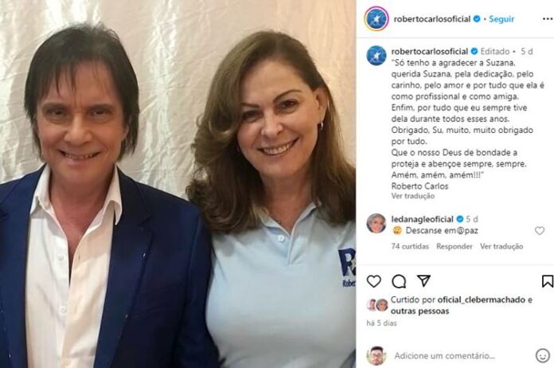Open the 74 curtidas likes list

[410, 247]
